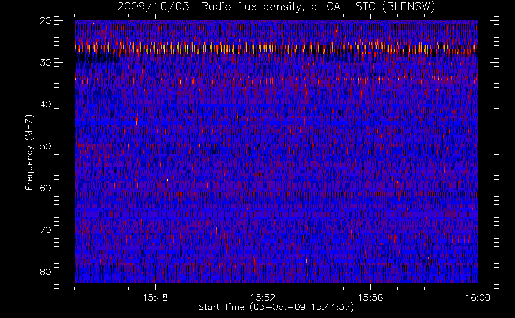
Task: Click the date '2009/10/03' in the title
Action: pos(154,7)
